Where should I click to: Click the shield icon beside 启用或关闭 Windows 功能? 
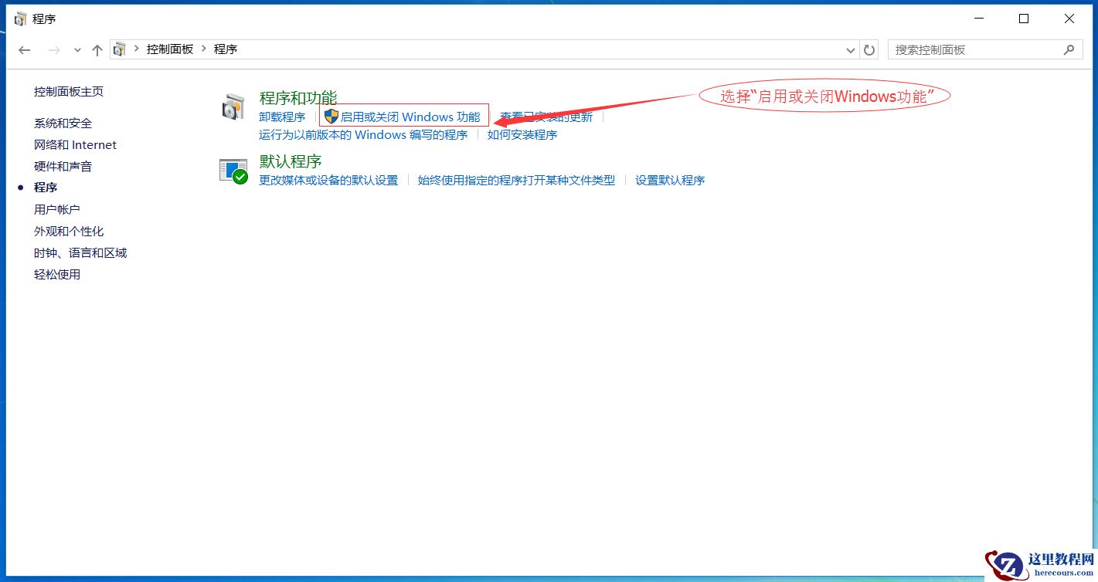pos(331,117)
